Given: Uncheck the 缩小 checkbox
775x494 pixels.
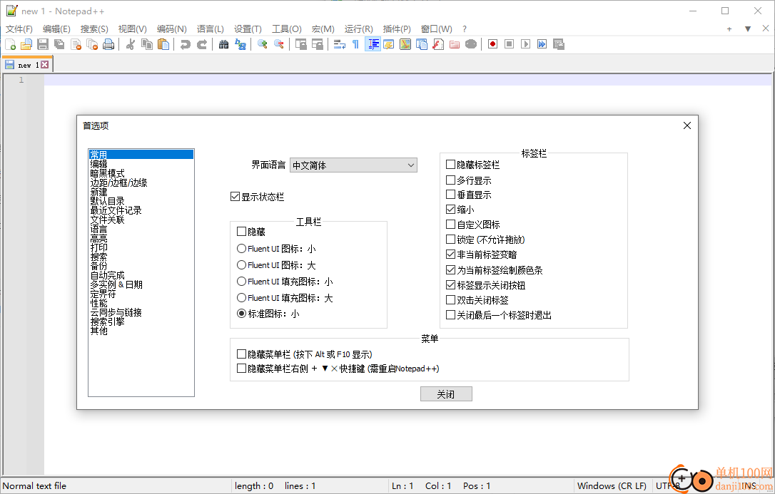Looking at the screenshot, I should pos(450,210).
